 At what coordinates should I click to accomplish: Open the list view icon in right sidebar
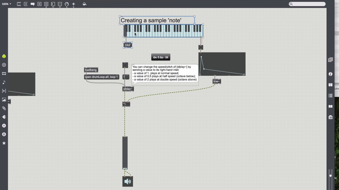(331, 96)
